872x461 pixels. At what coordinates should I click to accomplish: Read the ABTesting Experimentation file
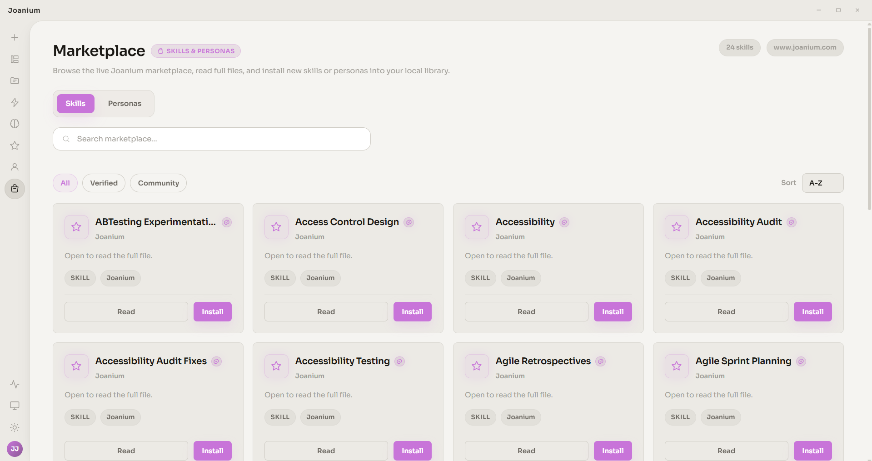(x=126, y=312)
